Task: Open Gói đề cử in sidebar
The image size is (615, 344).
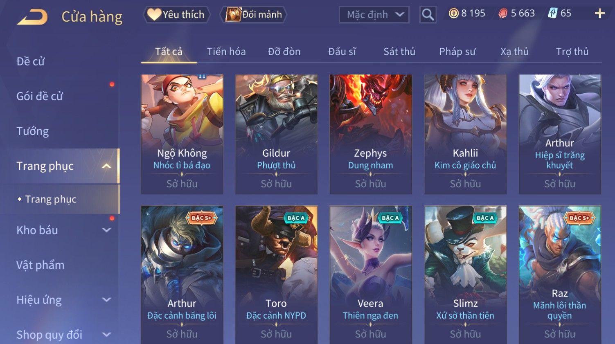Action: pos(40,96)
